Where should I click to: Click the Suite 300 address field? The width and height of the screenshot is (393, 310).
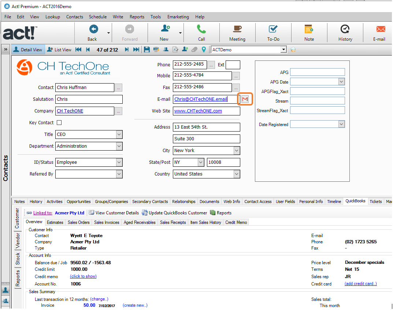pos(207,139)
